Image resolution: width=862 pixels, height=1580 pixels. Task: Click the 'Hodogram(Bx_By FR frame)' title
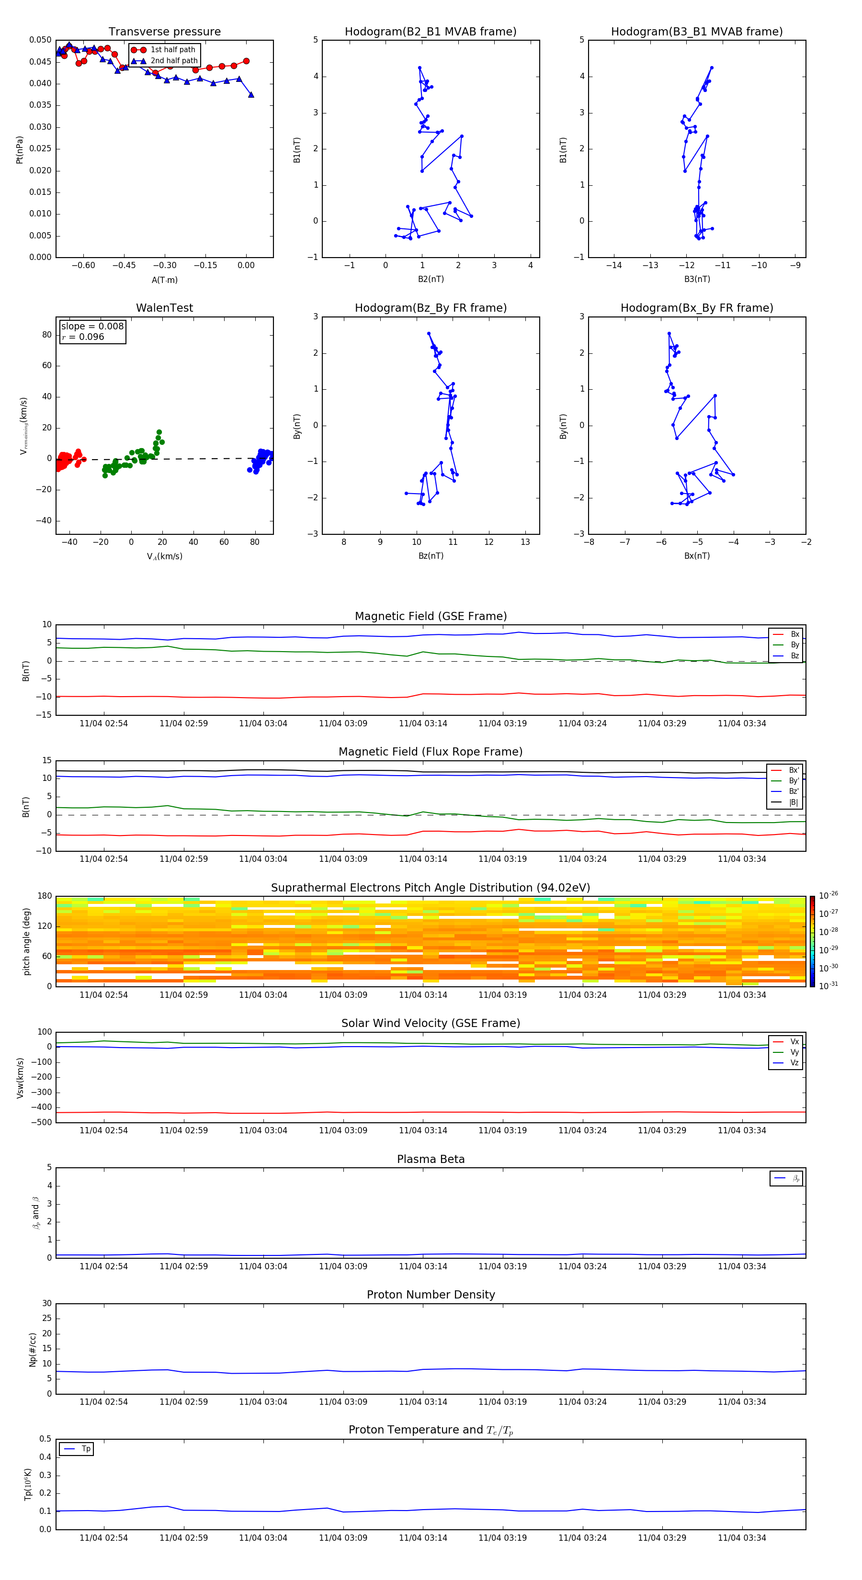(697, 308)
